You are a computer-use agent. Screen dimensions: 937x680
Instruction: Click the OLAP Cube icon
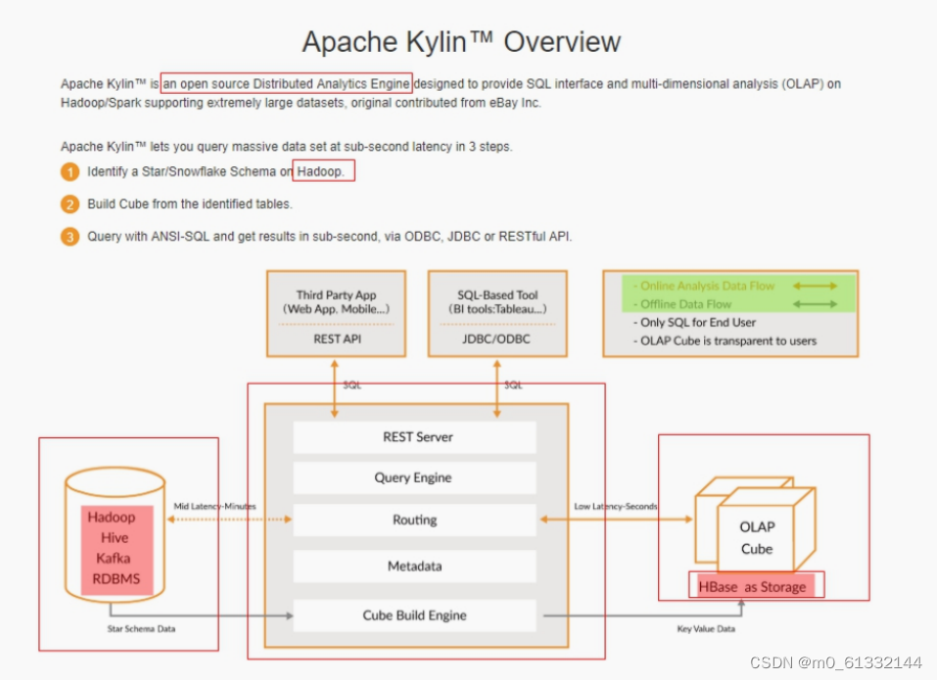pos(755,528)
